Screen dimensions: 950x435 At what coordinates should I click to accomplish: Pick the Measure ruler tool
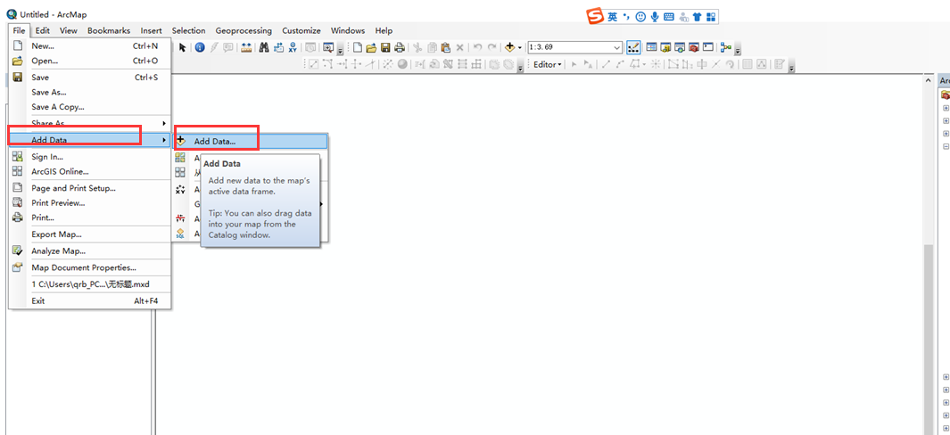246,47
